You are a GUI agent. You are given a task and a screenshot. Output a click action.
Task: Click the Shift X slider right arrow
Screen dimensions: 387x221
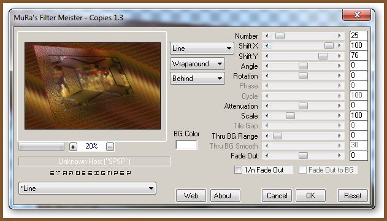pyautogui.click(x=340, y=46)
